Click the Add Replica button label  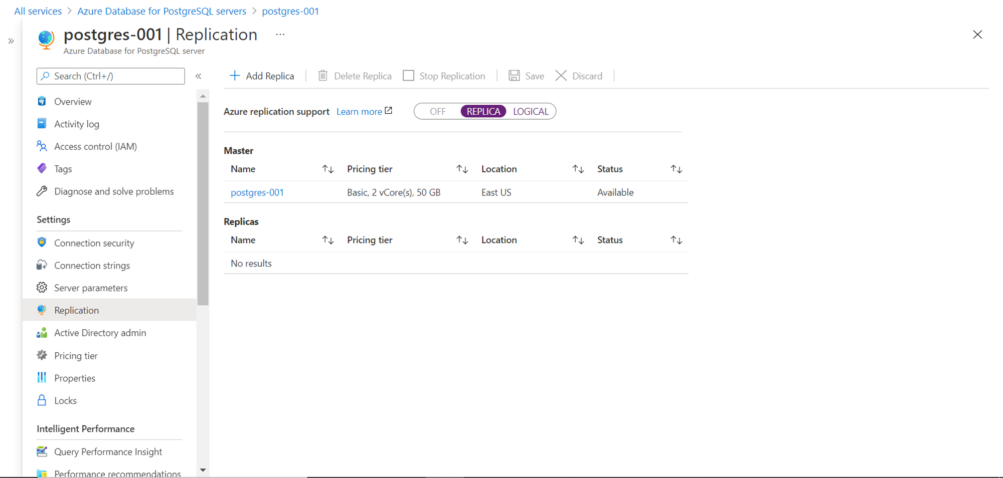coord(270,76)
